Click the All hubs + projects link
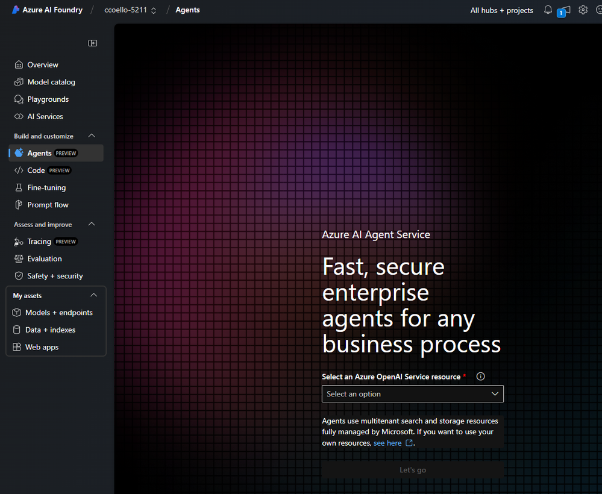602x494 pixels. (501, 10)
